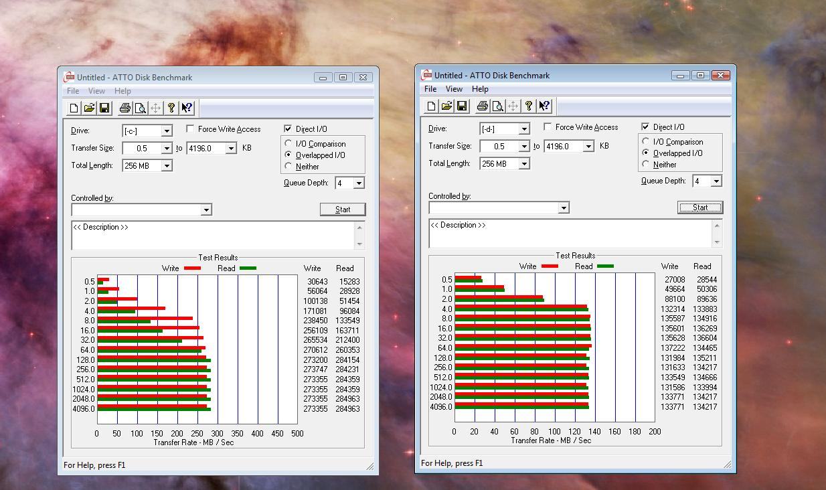The height and width of the screenshot is (490, 826).
Task: Click Print icon in left ATTO window
Action: [125, 108]
